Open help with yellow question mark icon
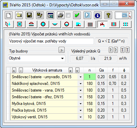This screenshot has width=137, height=128. tap(108, 15)
